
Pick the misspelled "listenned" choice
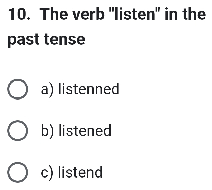pyautogui.click(x=80, y=89)
